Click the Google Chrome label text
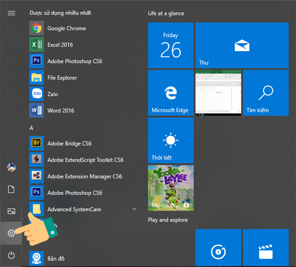 click(x=66, y=28)
